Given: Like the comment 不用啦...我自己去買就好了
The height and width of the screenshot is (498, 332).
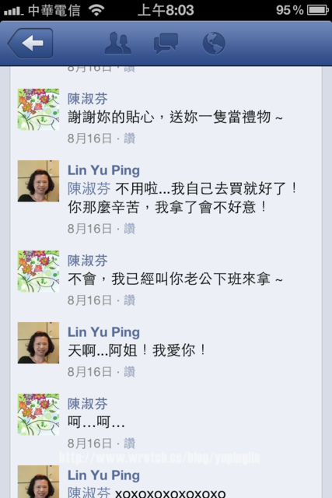Looking at the screenshot, I should click(x=130, y=229).
